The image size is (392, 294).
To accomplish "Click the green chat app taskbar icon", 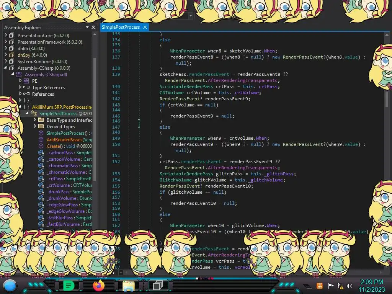I will (x=68, y=285).
